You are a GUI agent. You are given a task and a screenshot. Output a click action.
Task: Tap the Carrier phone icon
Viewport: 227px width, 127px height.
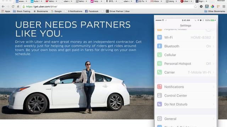tap(160, 72)
